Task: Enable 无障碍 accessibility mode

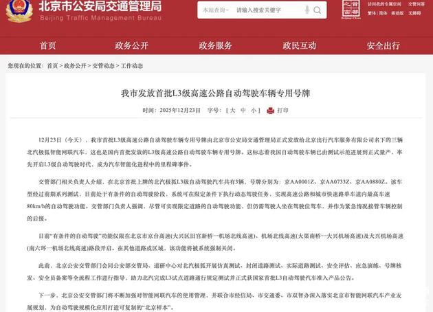Action: [x=415, y=13]
